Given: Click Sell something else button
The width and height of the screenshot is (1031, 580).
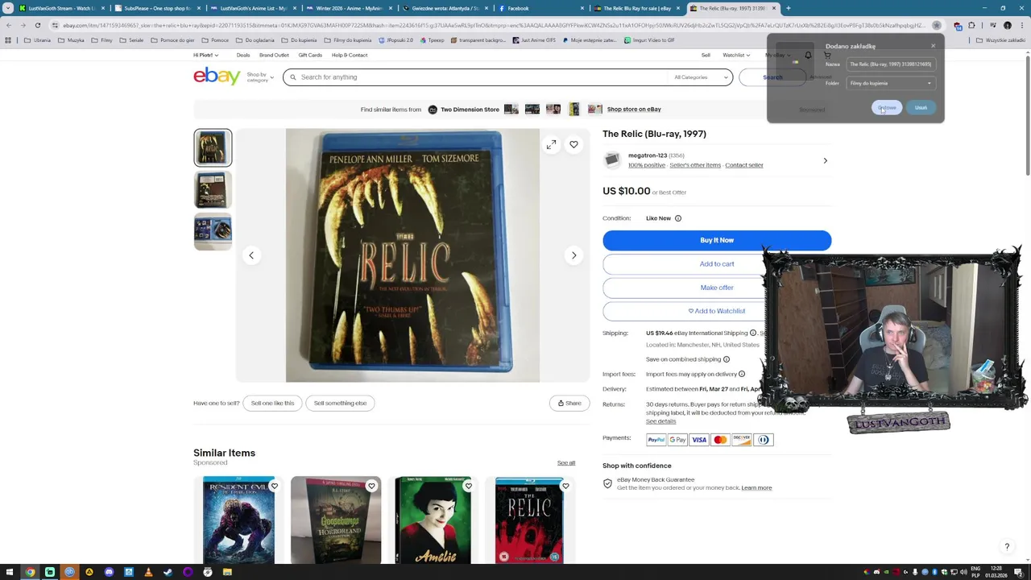Looking at the screenshot, I should 340,403.
